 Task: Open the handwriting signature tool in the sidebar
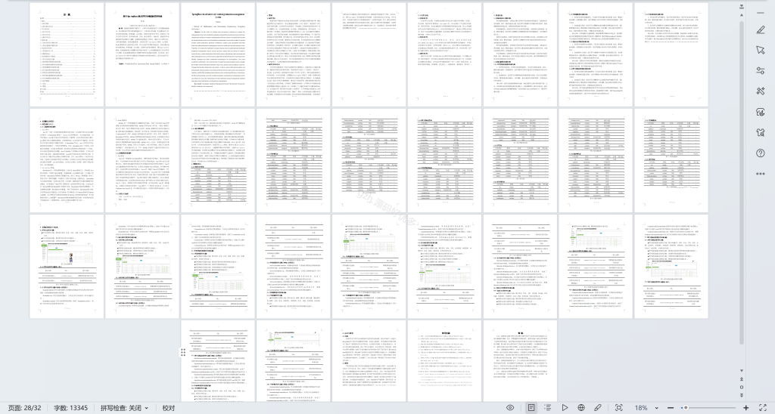[x=760, y=112]
